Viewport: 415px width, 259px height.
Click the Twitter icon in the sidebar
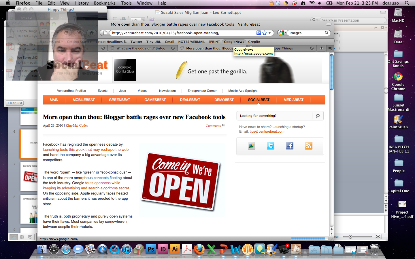point(270,146)
